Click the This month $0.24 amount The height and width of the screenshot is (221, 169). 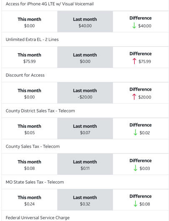30,204
